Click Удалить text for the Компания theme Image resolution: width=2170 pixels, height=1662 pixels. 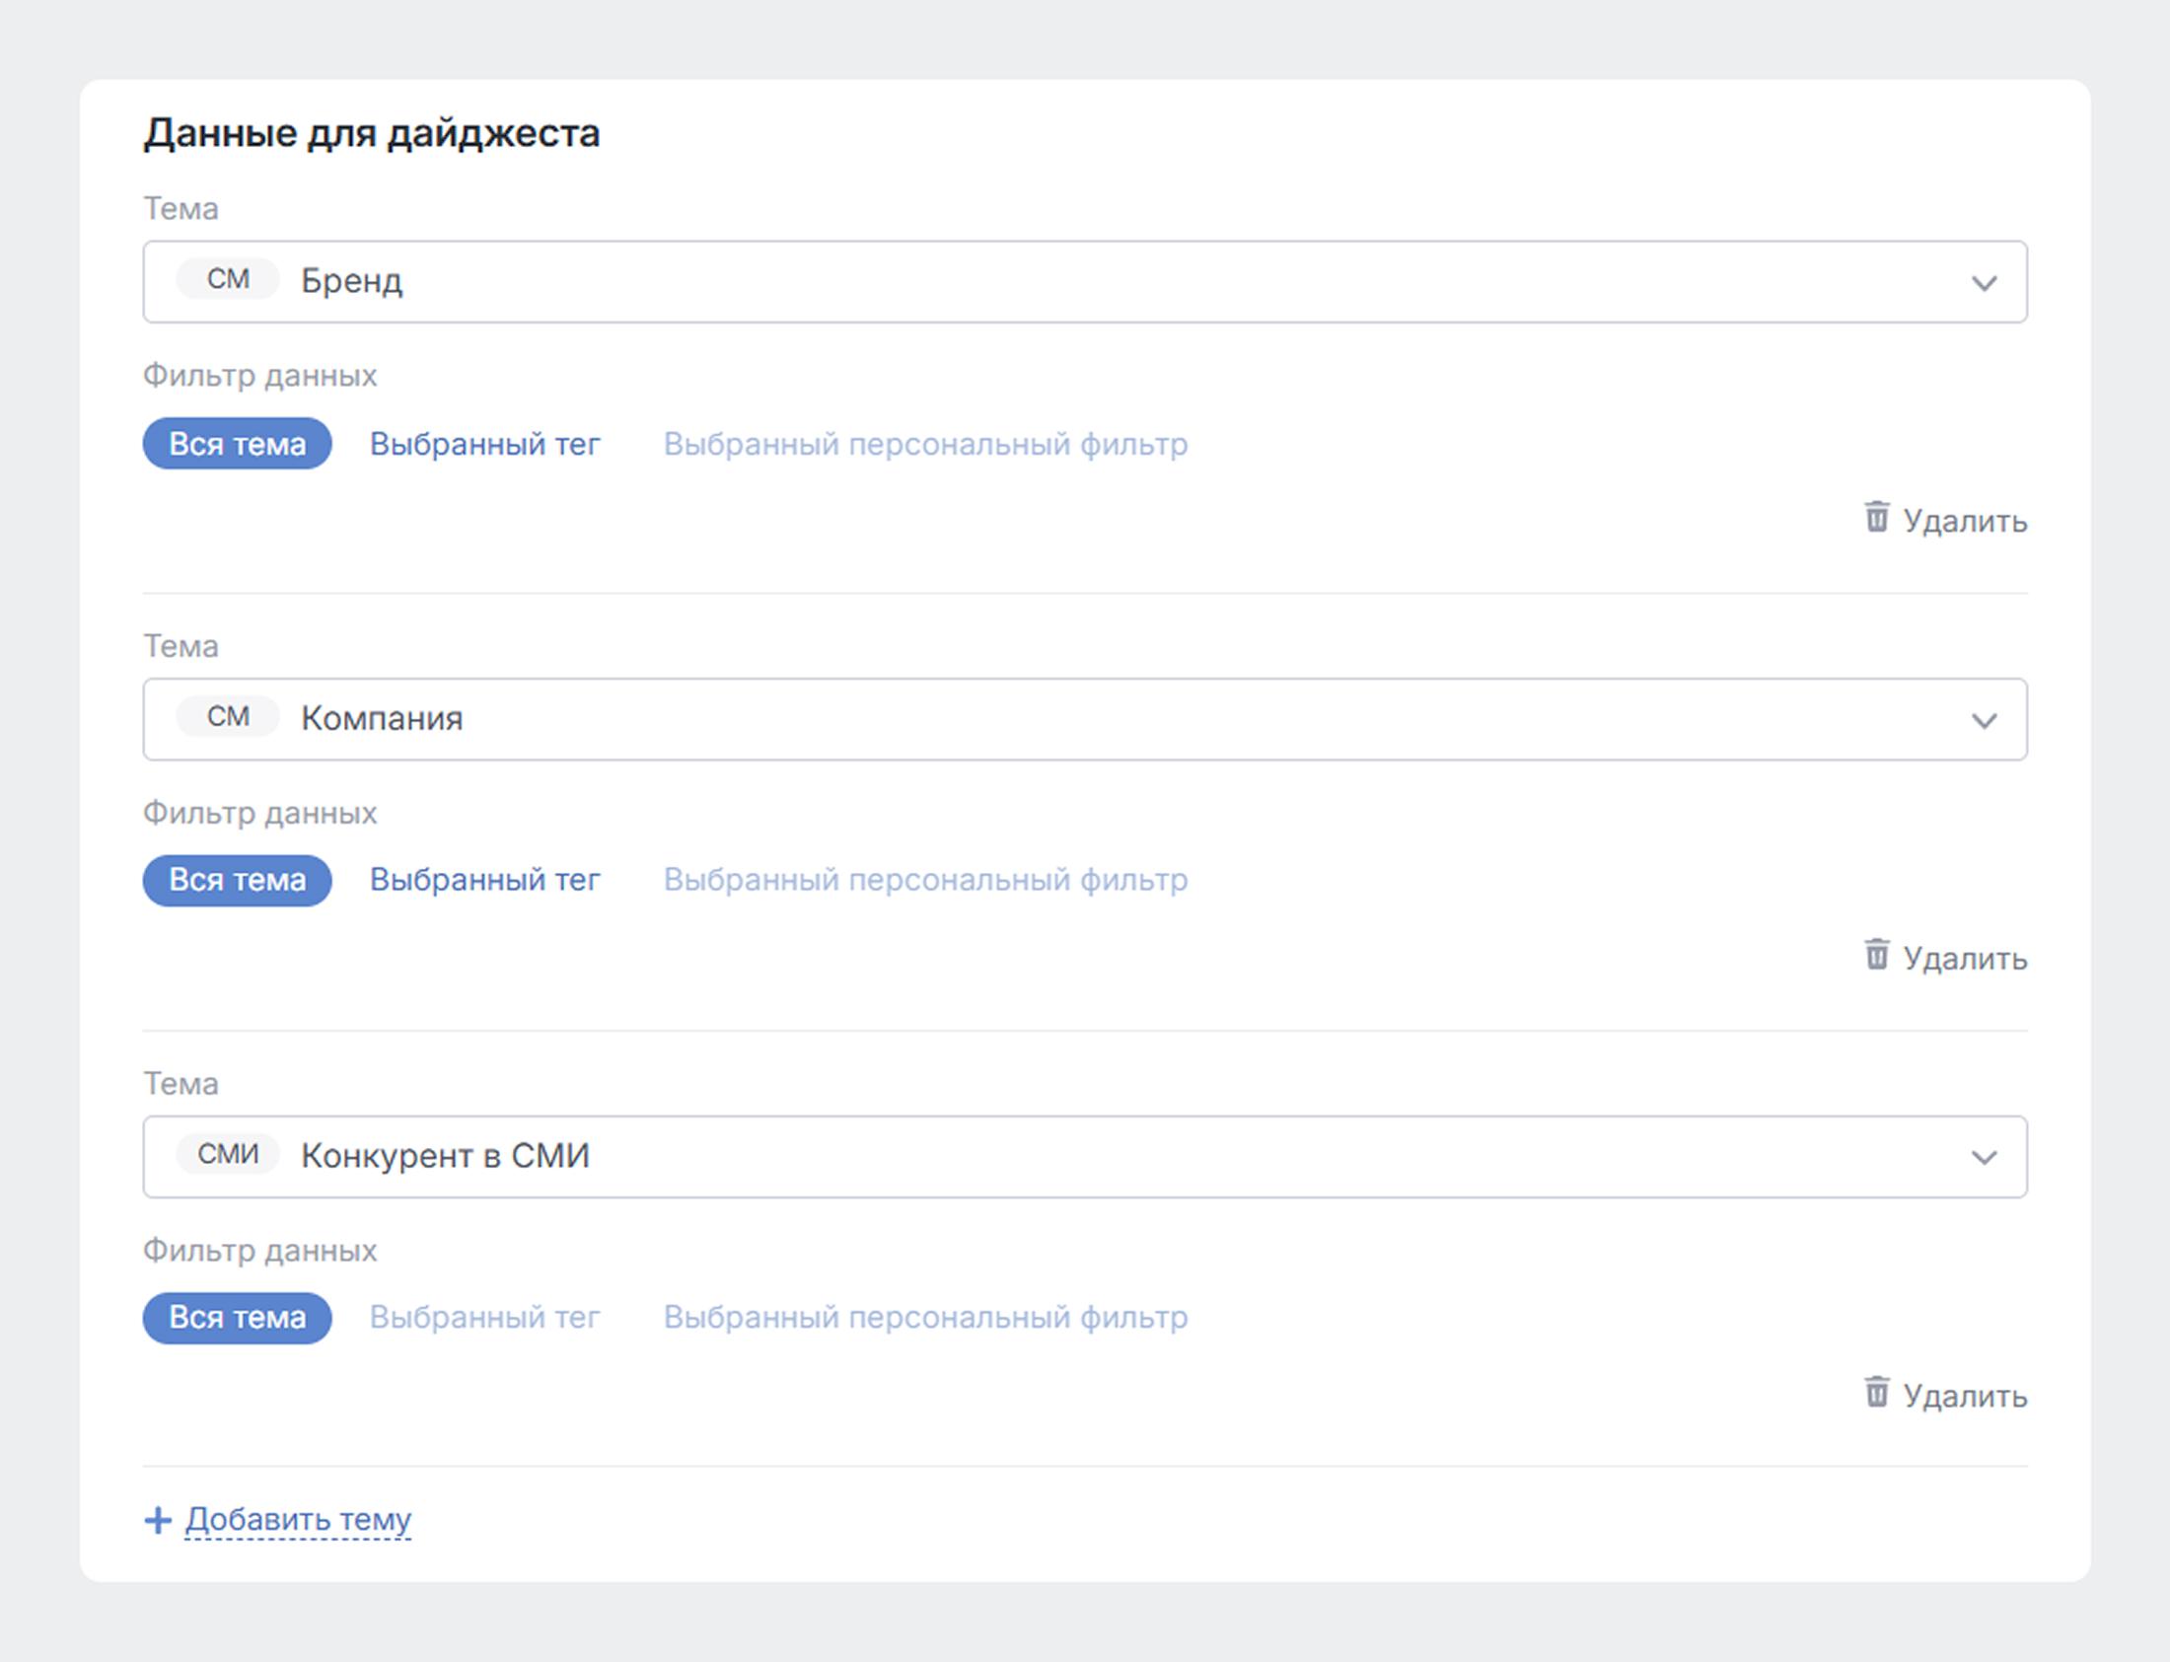[x=1965, y=959]
